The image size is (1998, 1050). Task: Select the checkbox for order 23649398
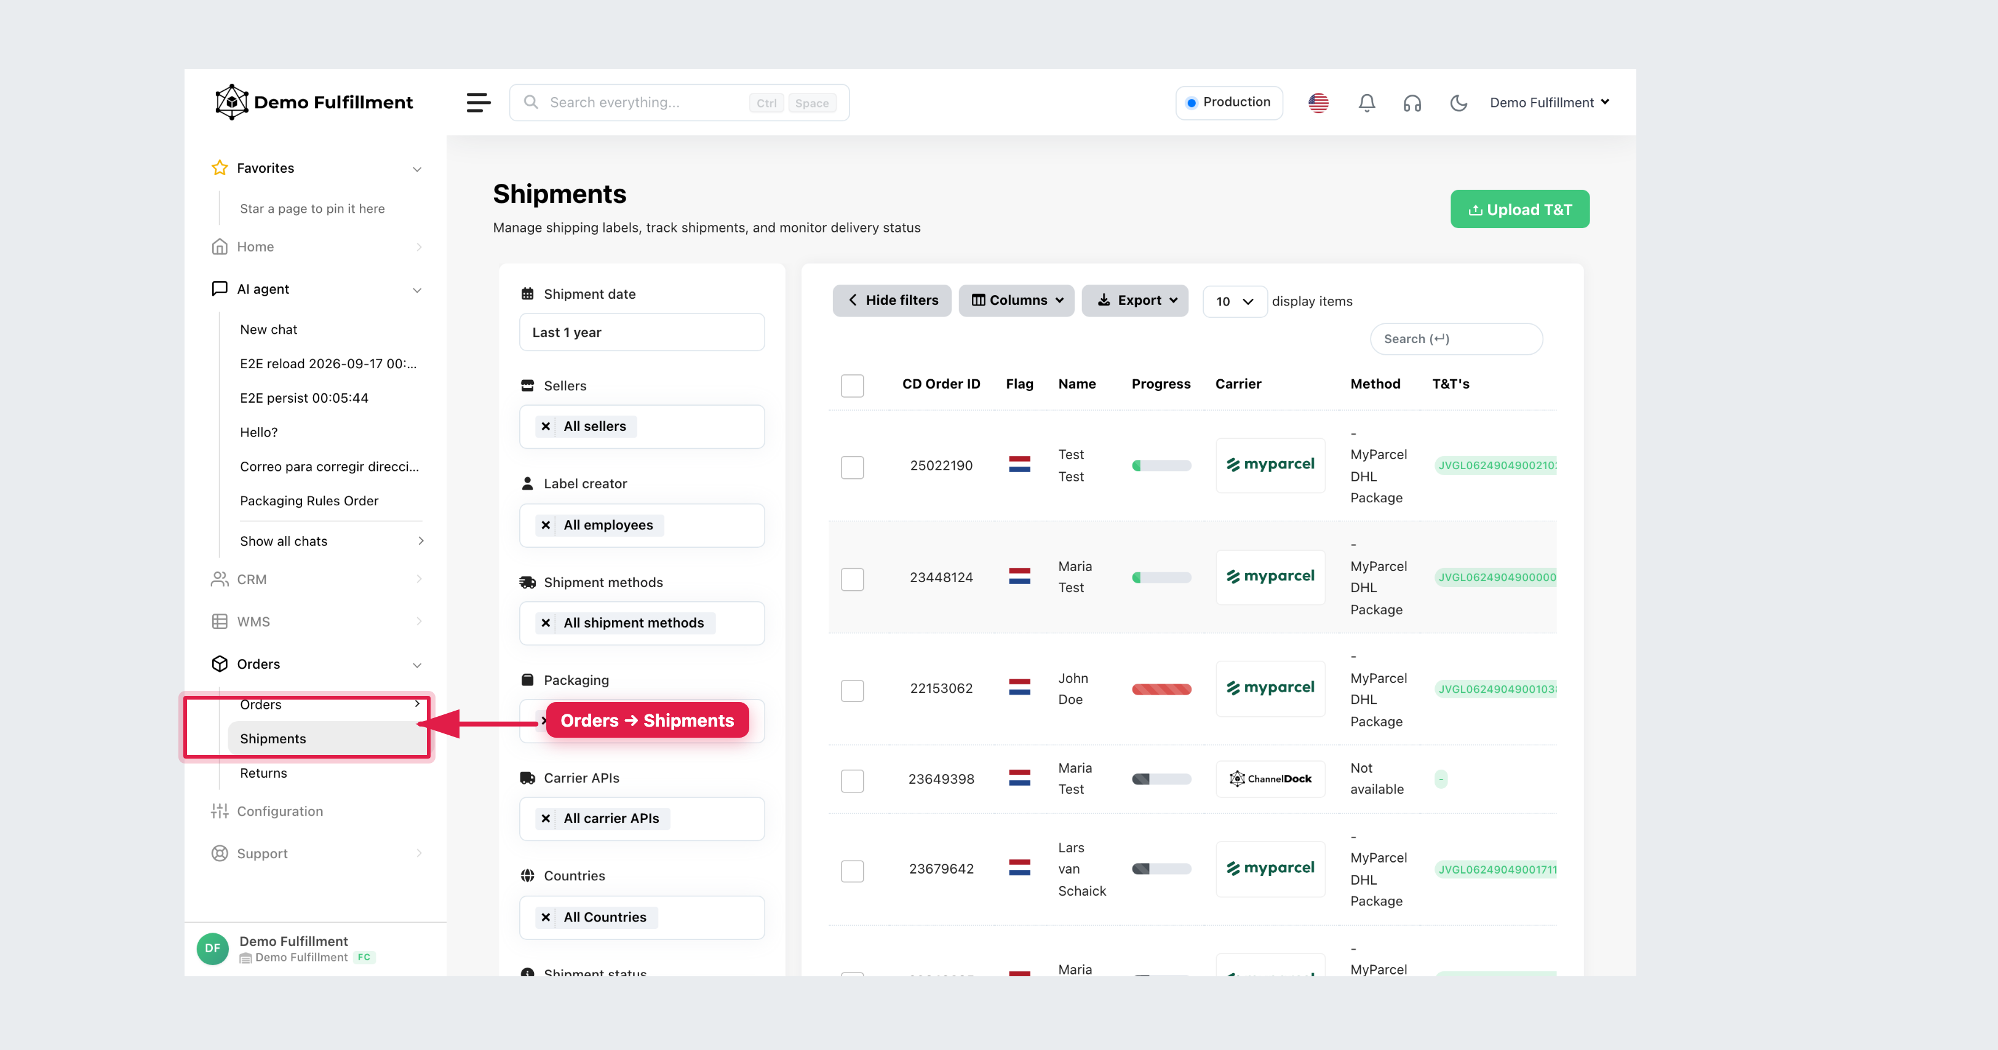853,780
